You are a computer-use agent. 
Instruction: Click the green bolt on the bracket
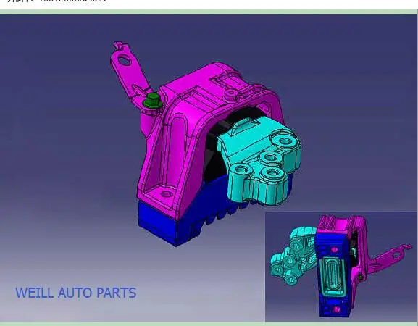pos(153,101)
